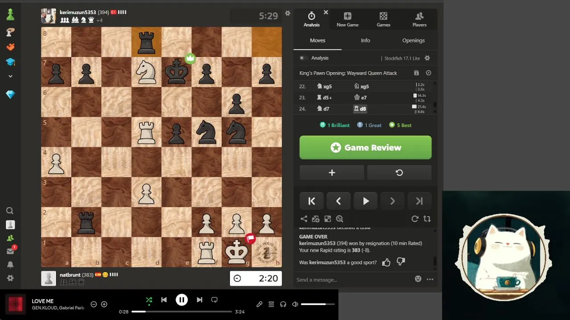
Task: Click the refresh arrow icon beside flip board
Action: pos(415,219)
